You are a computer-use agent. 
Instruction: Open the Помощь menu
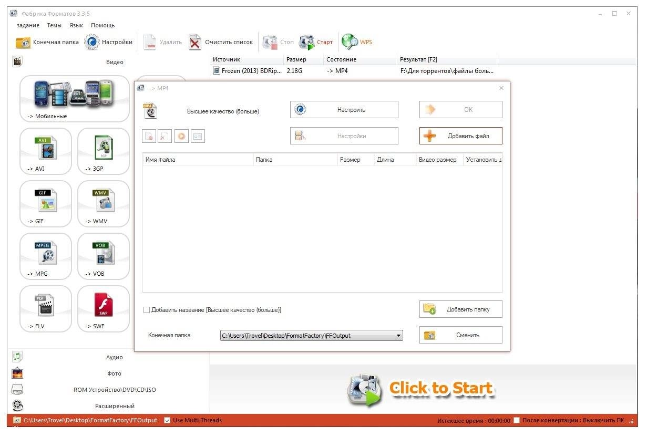[103, 25]
